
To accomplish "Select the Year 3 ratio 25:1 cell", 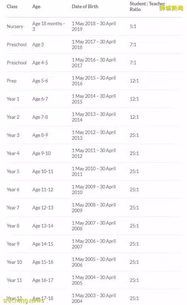I will tap(134, 135).
